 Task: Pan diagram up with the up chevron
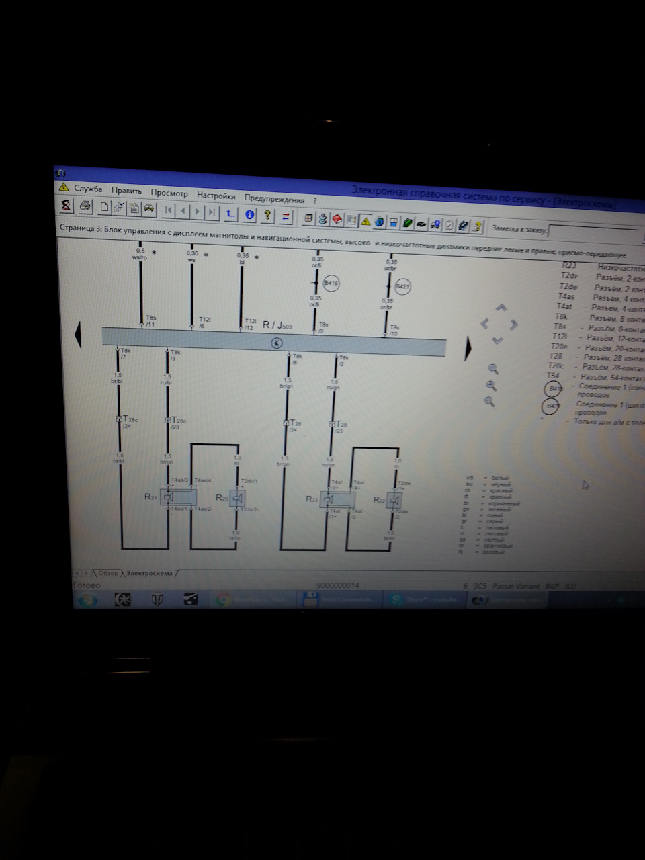pyautogui.click(x=501, y=308)
